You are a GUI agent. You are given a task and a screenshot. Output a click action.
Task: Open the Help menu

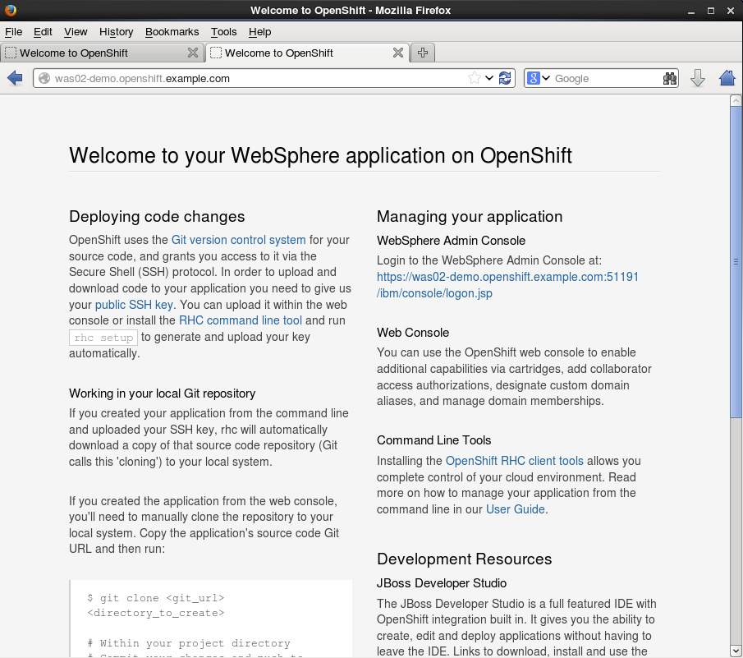pyautogui.click(x=259, y=32)
